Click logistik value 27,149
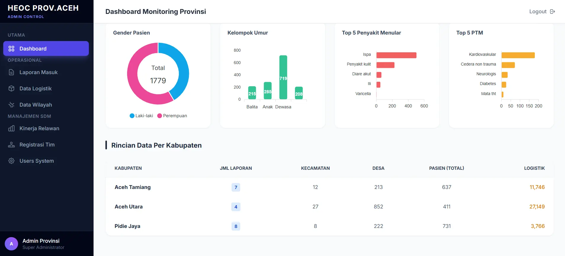Image resolution: width=565 pixels, height=256 pixels. [537, 207]
